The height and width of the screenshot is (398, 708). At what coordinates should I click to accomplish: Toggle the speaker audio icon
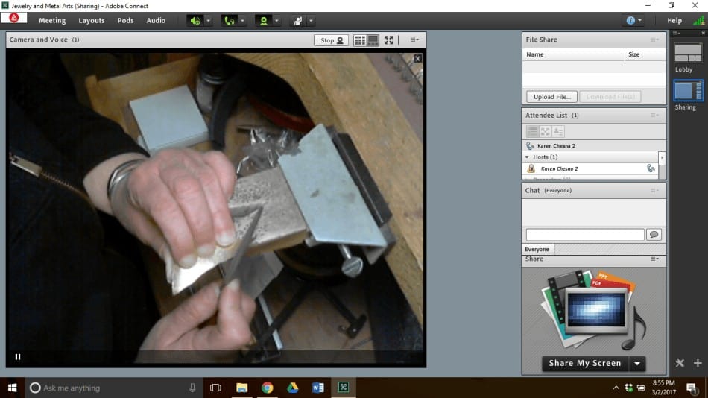click(x=195, y=21)
